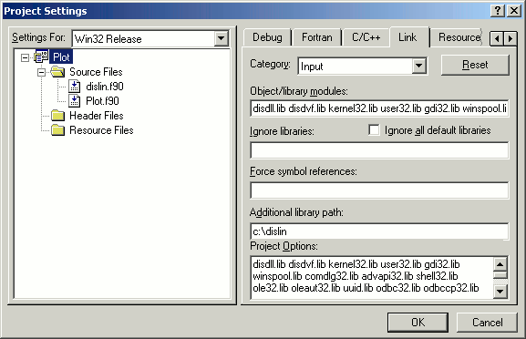Click the Resource Files folder icon
Image resolution: width=526 pixels, height=339 pixels.
point(57,130)
